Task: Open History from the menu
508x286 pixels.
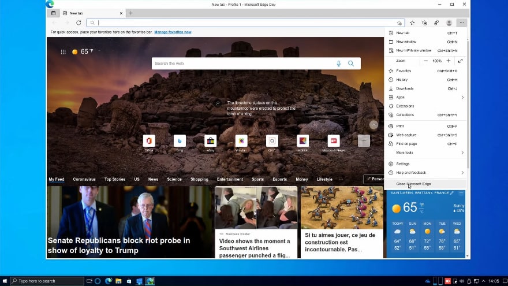Action: point(425,80)
